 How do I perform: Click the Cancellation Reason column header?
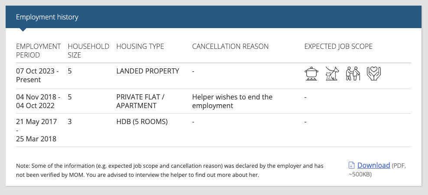coord(230,46)
